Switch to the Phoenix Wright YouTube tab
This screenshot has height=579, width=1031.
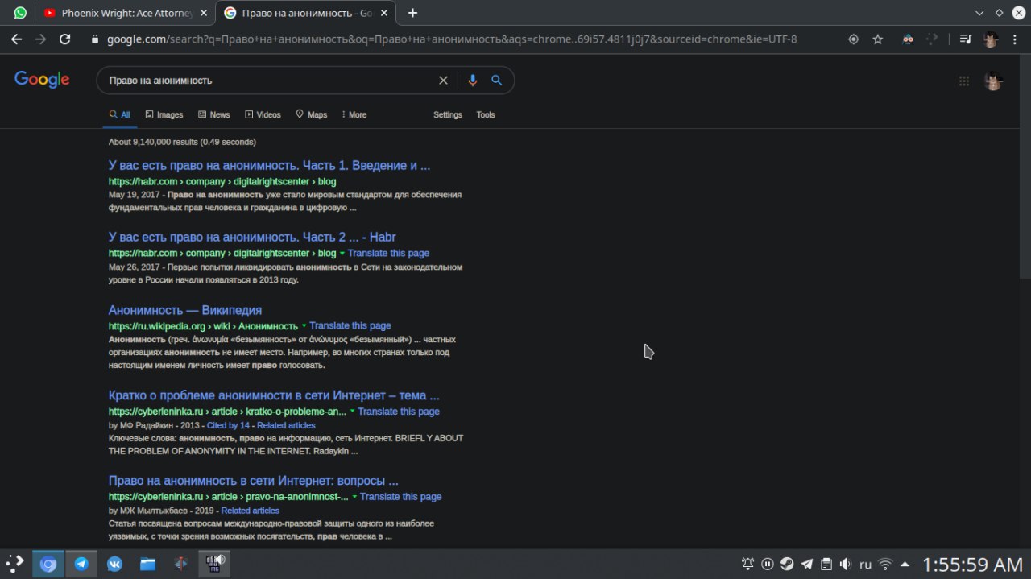[x=121, y=13]
